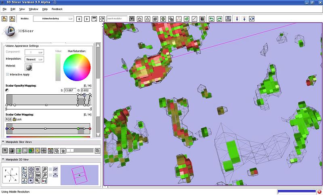This screenshot has width=323, height=195.
Task: Open the Interpolation dropdown set to Nearest
Action: pos(34,59)
